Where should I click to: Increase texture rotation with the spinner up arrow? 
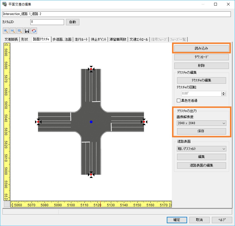click(223, 93)
